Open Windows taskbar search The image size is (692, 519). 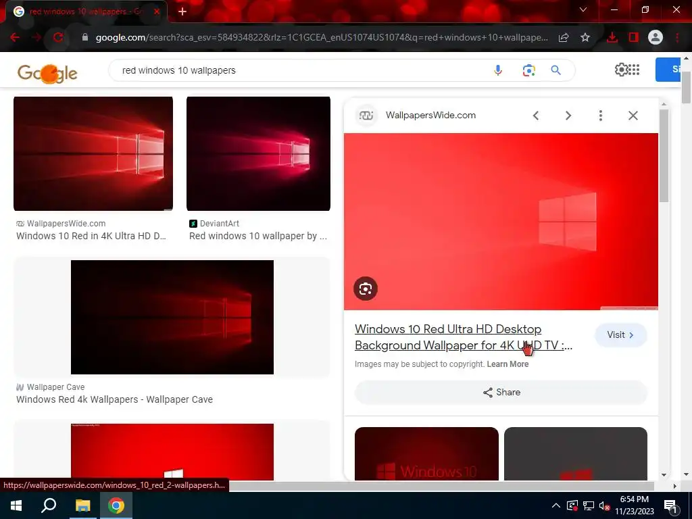point(49,505)
